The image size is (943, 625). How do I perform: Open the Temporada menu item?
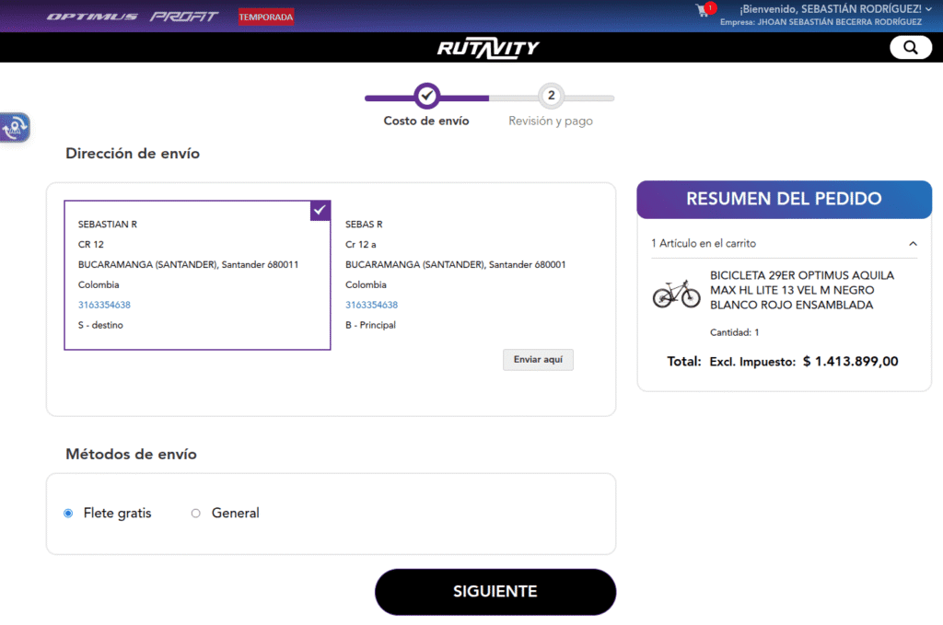coord(265,17)
